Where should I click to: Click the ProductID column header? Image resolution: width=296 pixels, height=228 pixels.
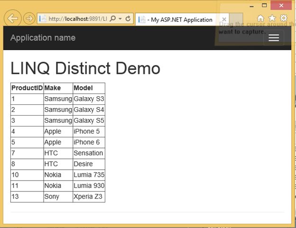coord(27,88)
